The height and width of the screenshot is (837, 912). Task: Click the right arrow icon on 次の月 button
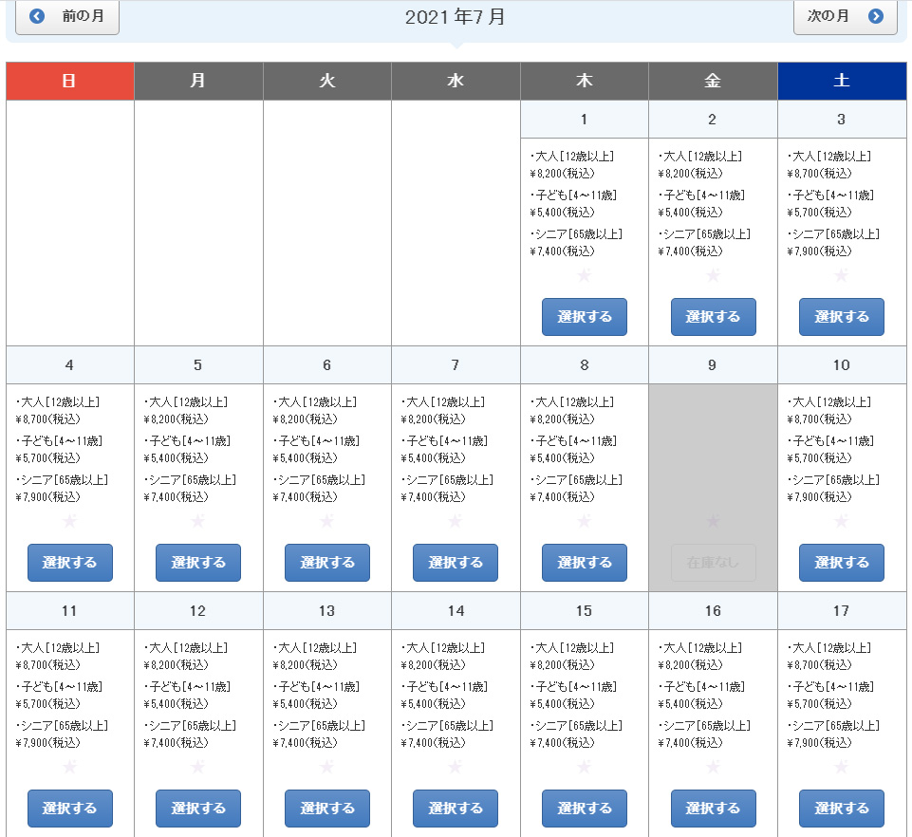(x=877, y=18)
